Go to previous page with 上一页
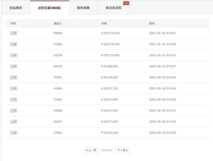This screenshot has width=213, height=161. [91, 150]
